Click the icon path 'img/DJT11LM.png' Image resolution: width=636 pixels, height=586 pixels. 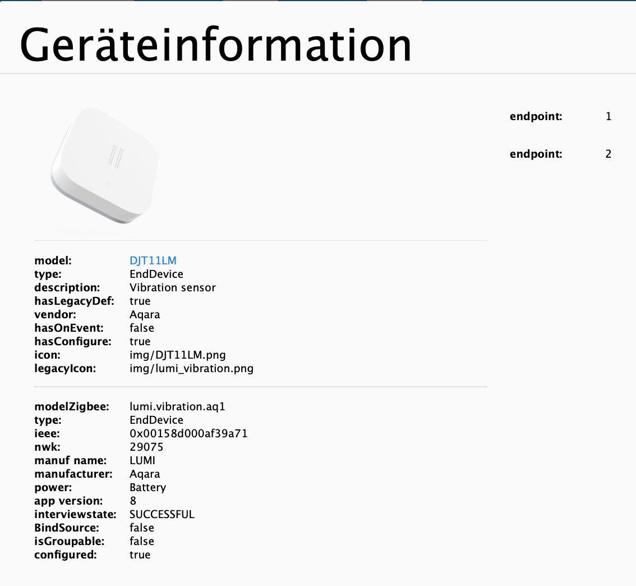(x=177, y=355)
